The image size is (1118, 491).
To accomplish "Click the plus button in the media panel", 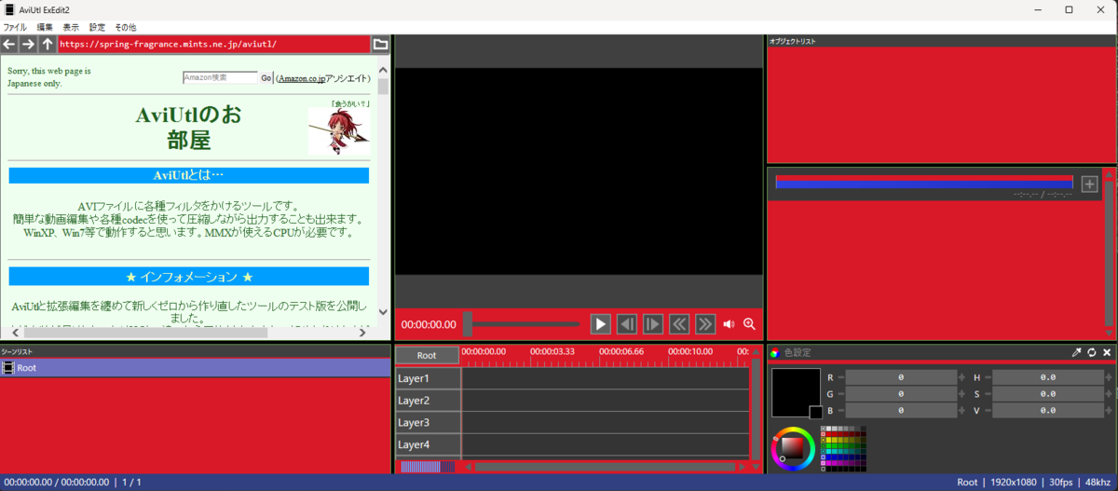I will coord(1089,184).
